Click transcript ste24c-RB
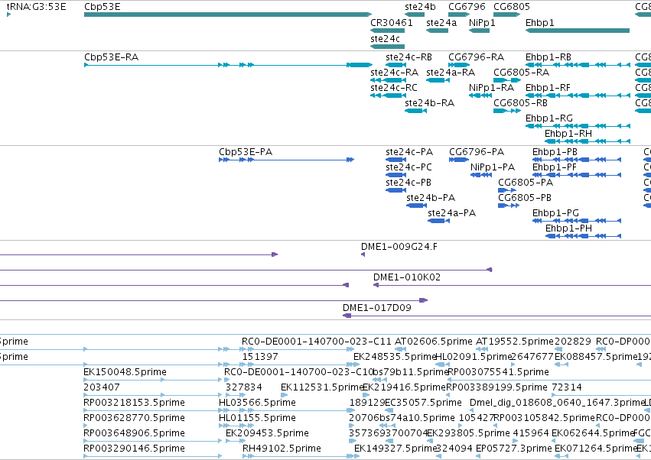 [395, 65]
